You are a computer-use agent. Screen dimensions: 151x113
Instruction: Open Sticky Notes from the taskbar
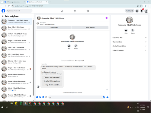pyautogui.click(x=16, y=103)
